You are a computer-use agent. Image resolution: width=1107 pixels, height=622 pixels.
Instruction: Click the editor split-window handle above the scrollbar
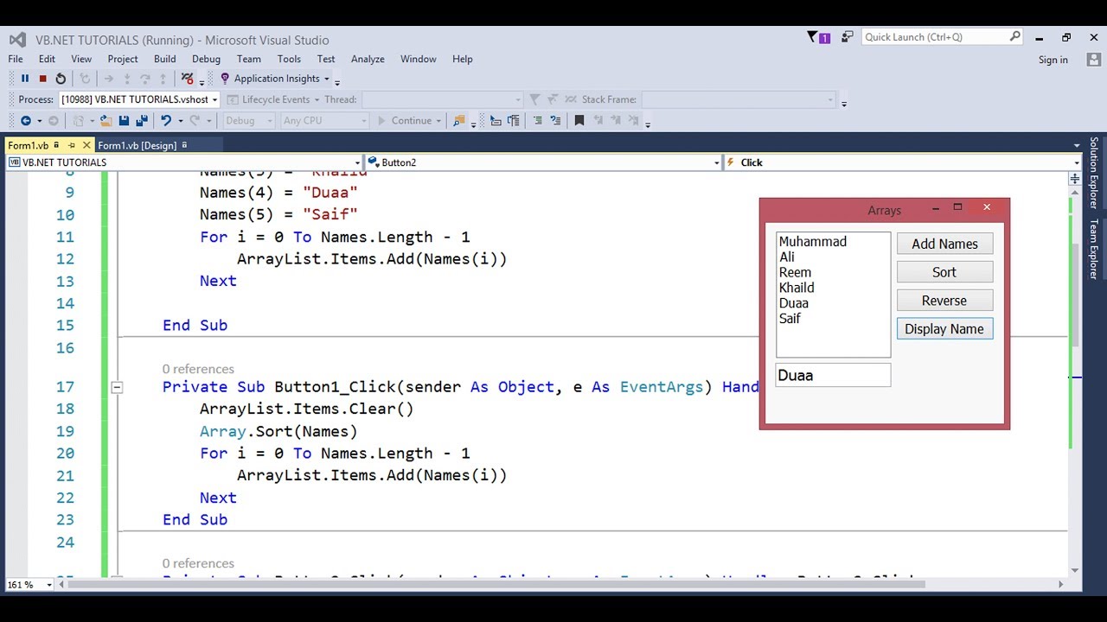1075,179
